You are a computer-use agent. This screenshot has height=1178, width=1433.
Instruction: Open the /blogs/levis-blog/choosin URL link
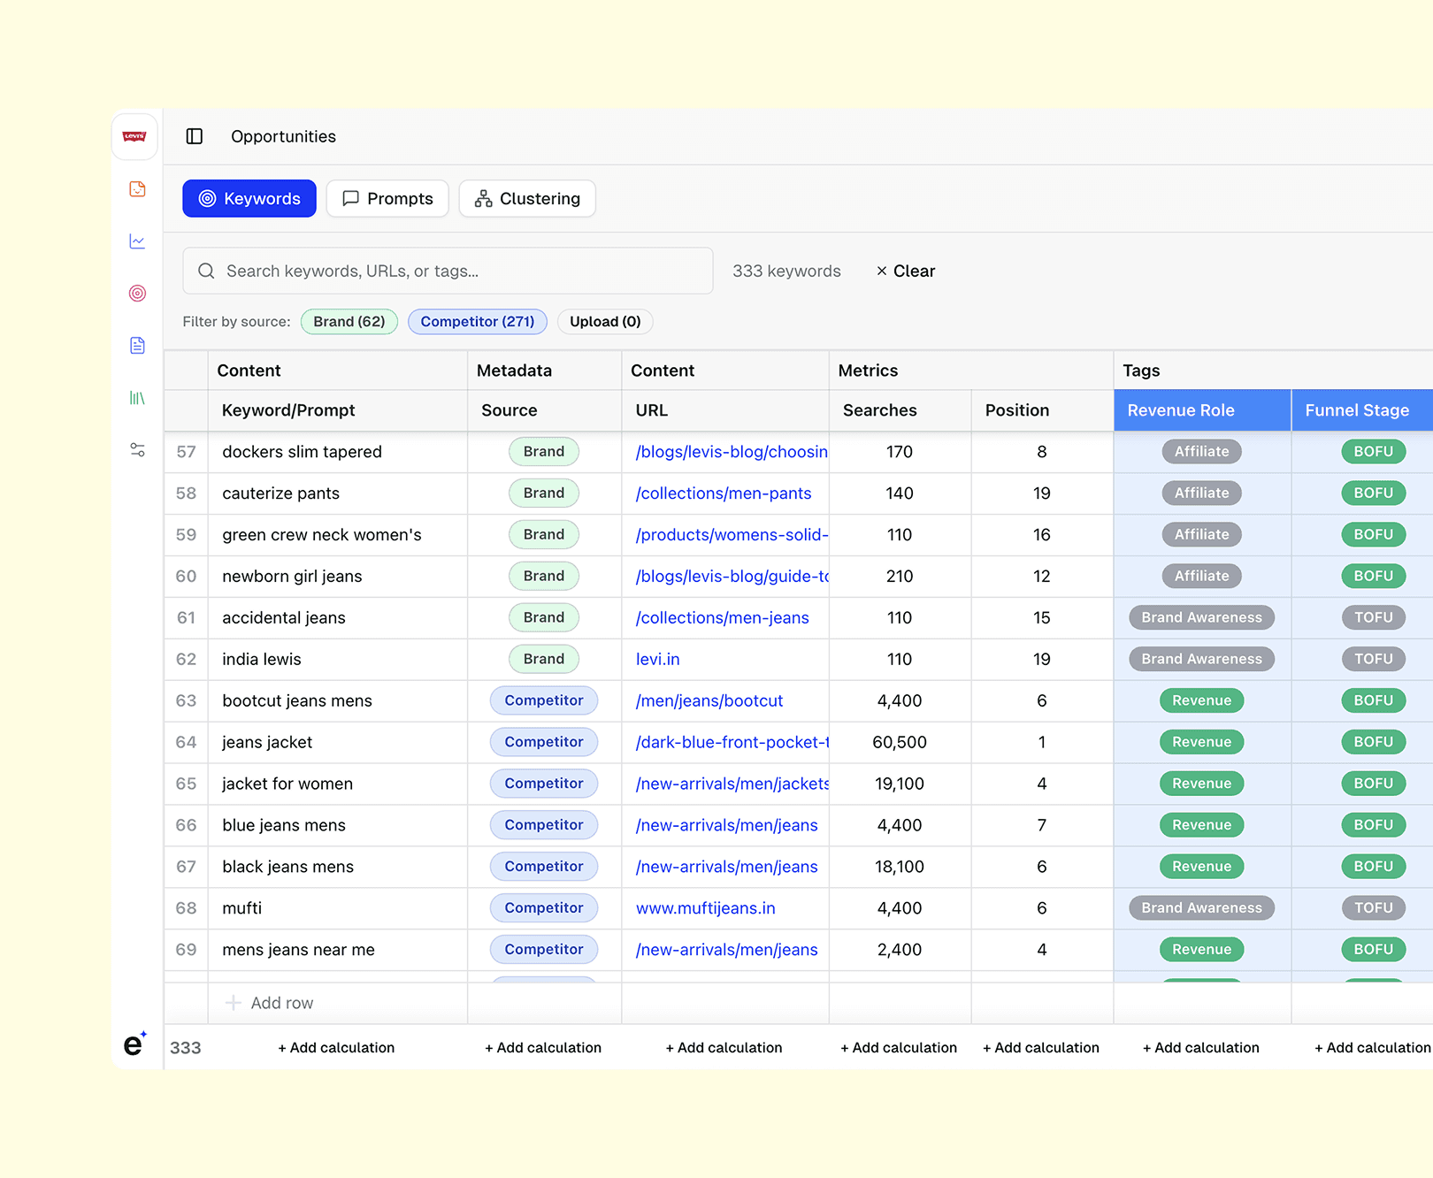click(732, 452)
